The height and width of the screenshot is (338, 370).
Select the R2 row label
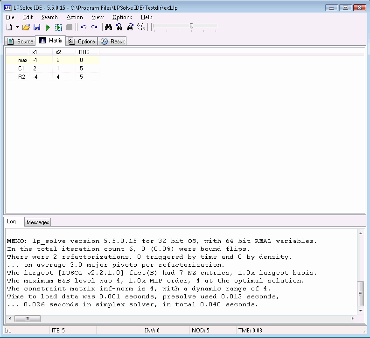coord(21,77)
